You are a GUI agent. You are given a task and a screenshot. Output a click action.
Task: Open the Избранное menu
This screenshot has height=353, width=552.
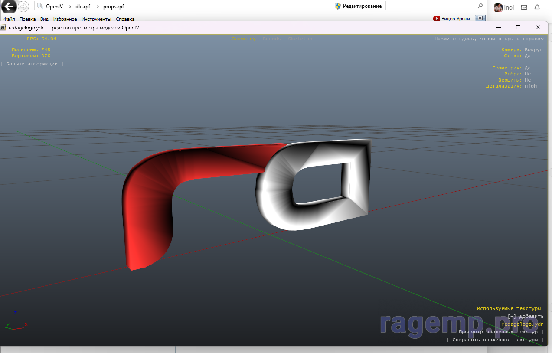coord(65,19)
